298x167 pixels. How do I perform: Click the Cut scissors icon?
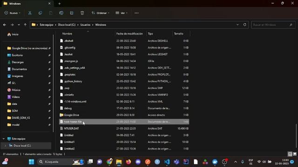[30, 13]
